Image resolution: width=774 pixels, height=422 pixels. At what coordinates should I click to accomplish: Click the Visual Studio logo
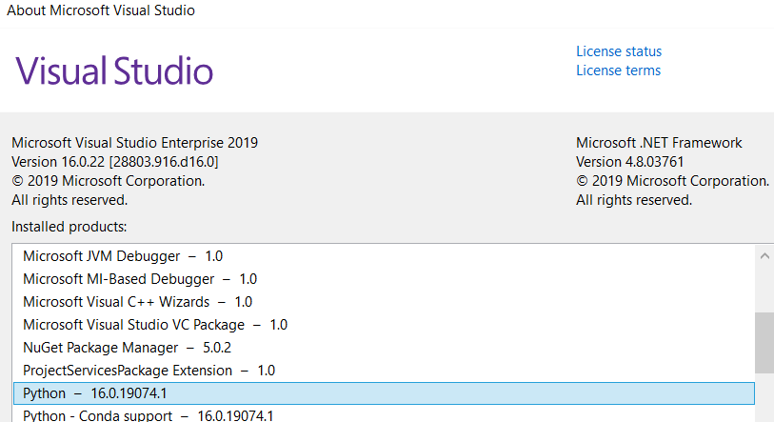click(114, 70)
